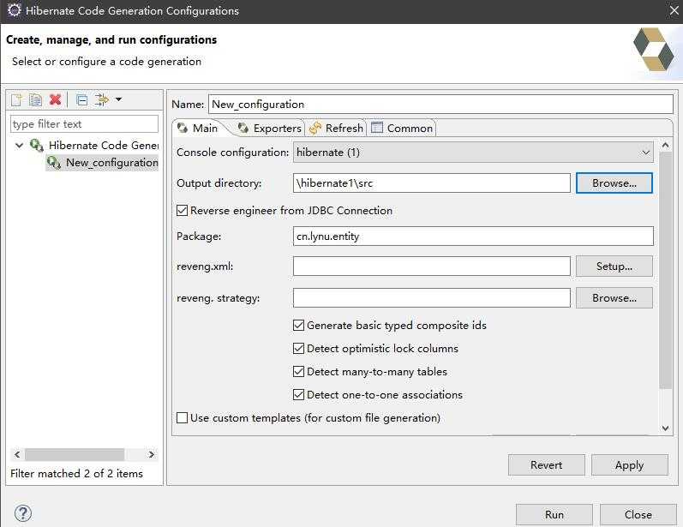
Task: Click the collapse all icon
Action: tap(82, 100)
